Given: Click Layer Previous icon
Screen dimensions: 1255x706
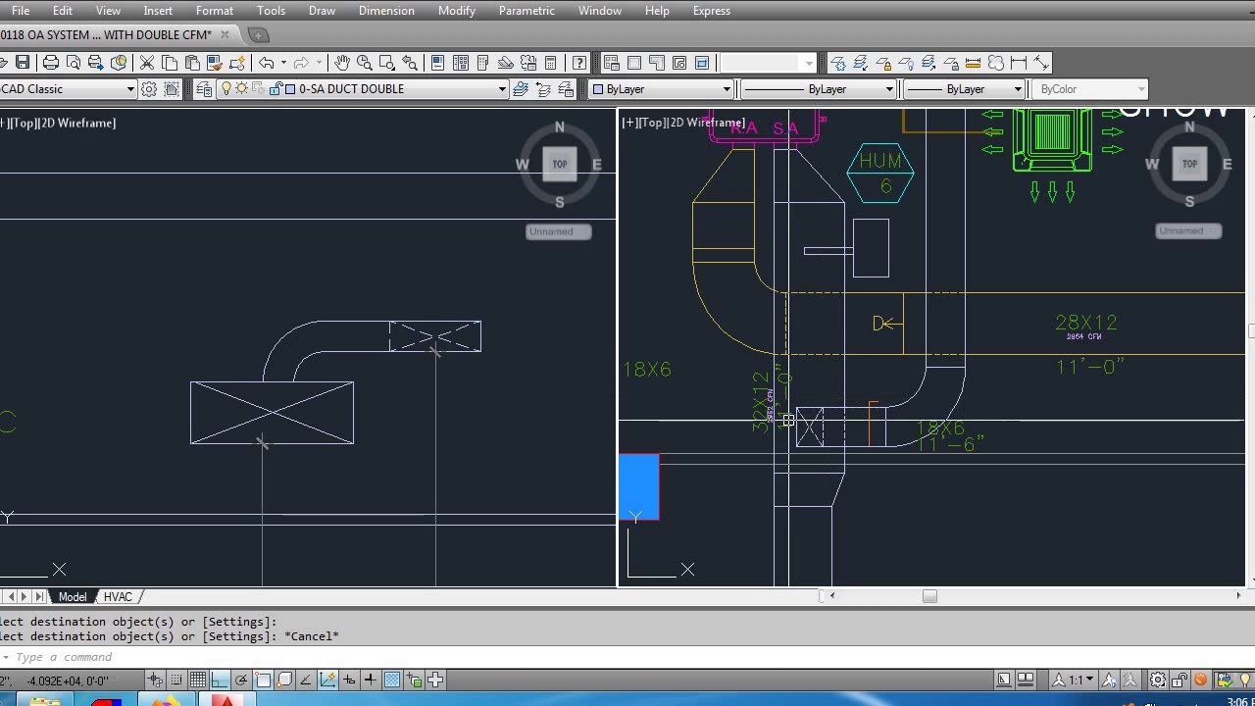Looking at the screenshot, I should 543,89.
